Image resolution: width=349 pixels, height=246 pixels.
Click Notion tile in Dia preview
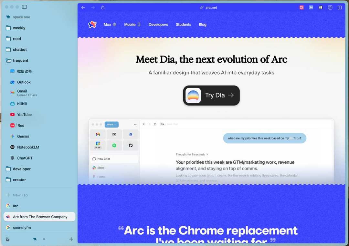click(114, 134)
